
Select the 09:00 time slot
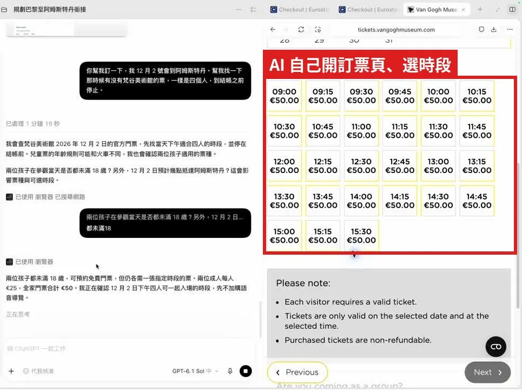point(285,96)
